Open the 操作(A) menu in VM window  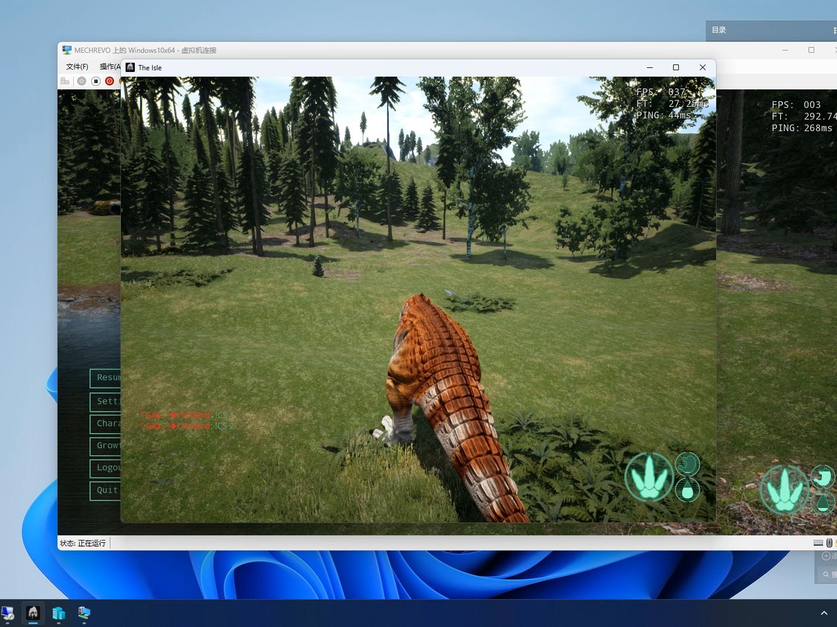tap(110, 67)
